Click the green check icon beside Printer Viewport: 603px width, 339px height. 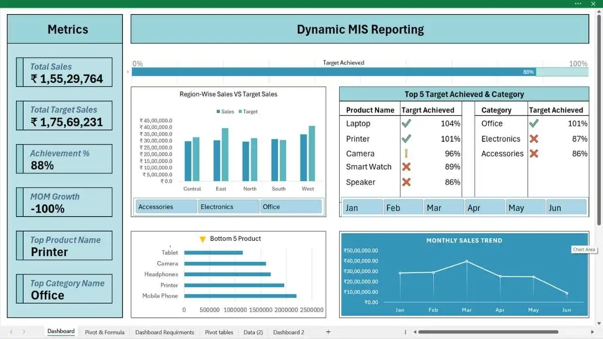406,138
